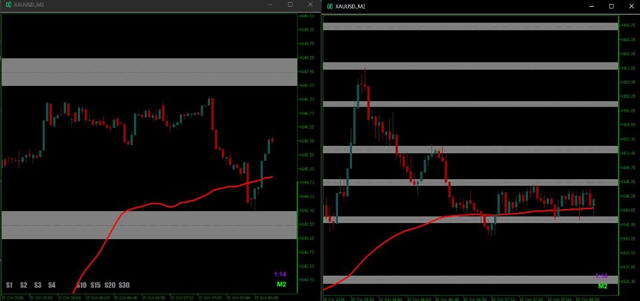Select the S15 timeframe button

coord(95,285)
